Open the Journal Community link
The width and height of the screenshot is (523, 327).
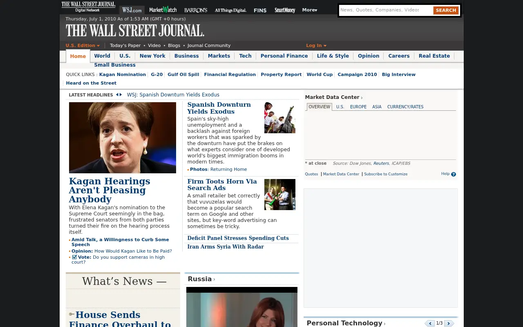tap(209, 45)
